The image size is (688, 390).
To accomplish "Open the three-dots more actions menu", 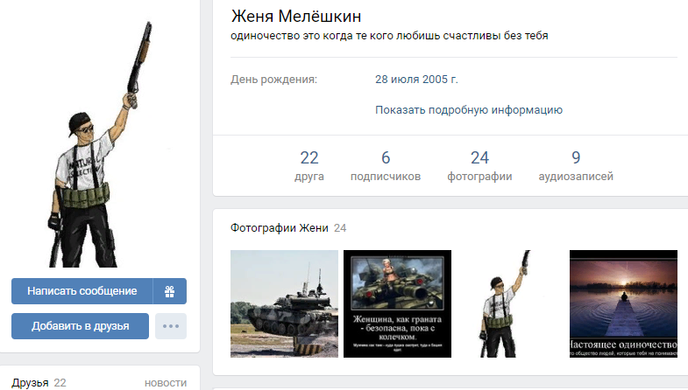I will pyautogui.click(x=171, y=326).
